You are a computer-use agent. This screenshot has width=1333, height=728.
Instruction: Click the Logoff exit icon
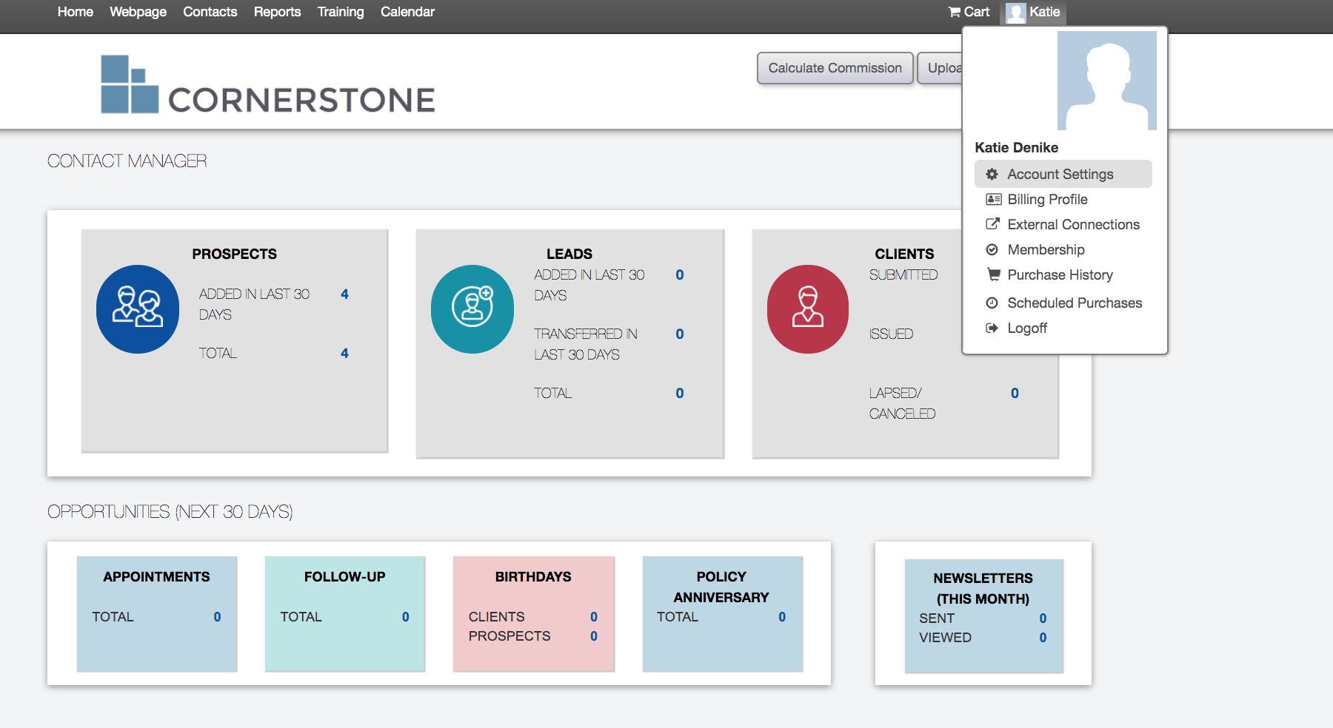pyautogui.click(x=992, y=328)
